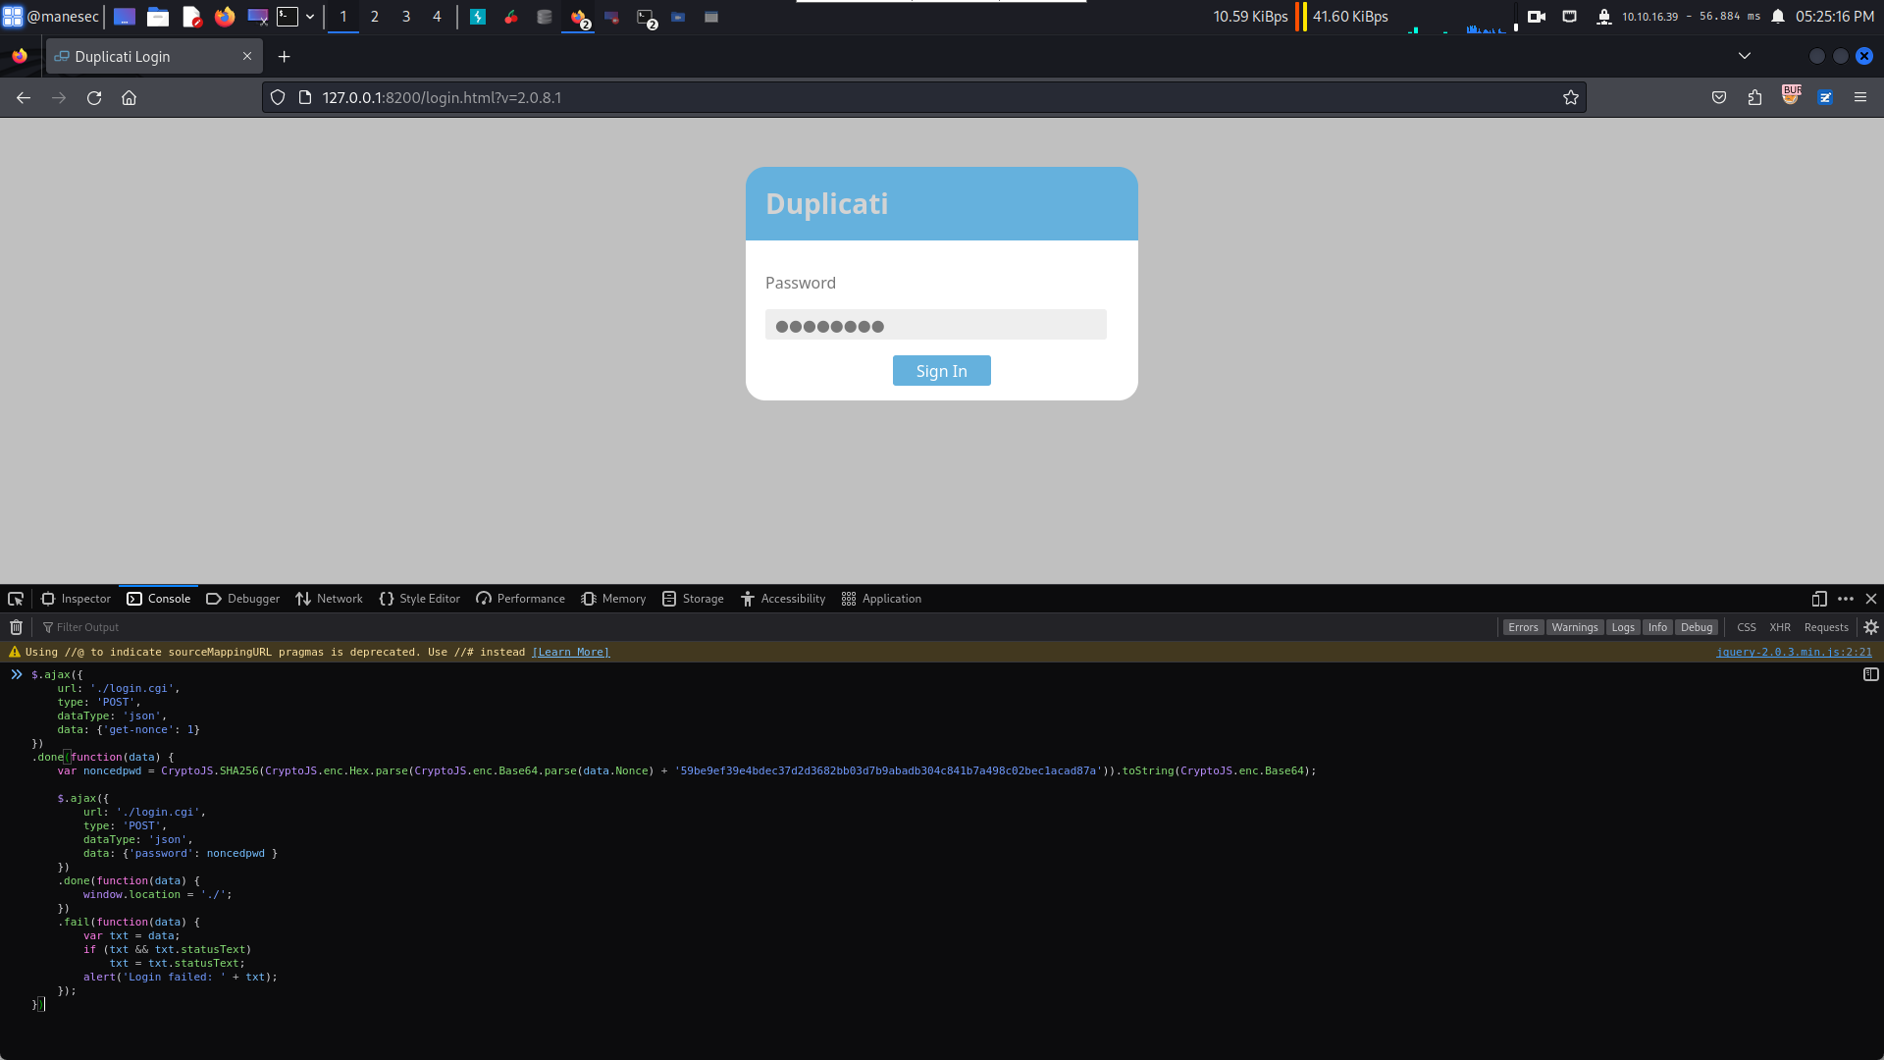Close the developer tools panel

pos(1871,599)
